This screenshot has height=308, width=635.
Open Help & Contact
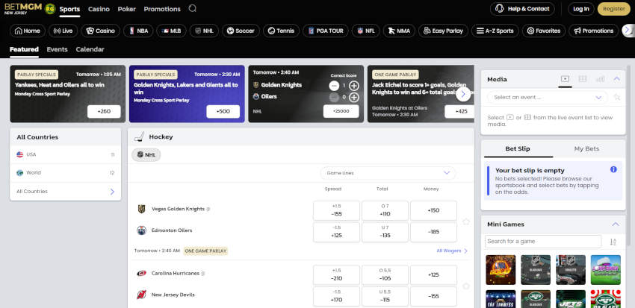[522, 9]
